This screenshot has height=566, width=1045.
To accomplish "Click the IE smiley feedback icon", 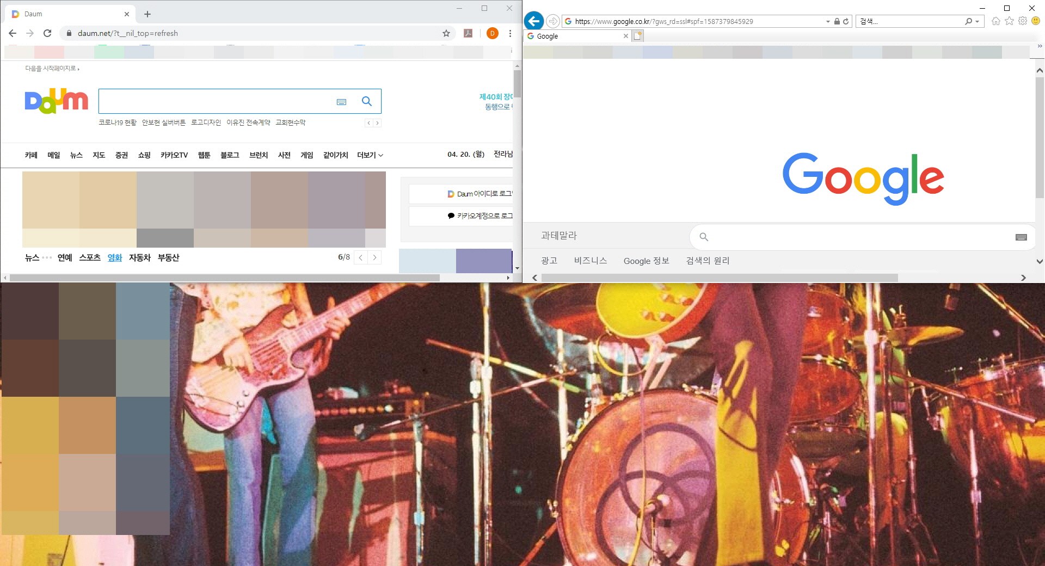I will [1036, 21].
